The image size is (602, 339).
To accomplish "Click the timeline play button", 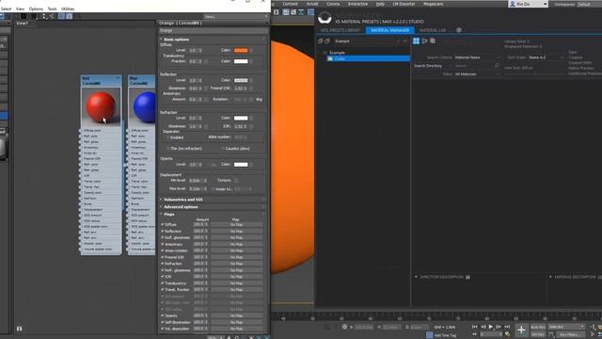I will click(490, 327).
